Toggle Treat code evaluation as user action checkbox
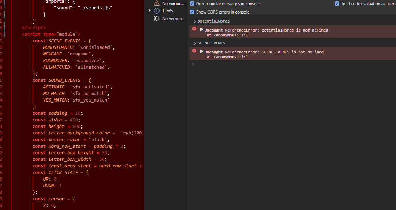 337,3
